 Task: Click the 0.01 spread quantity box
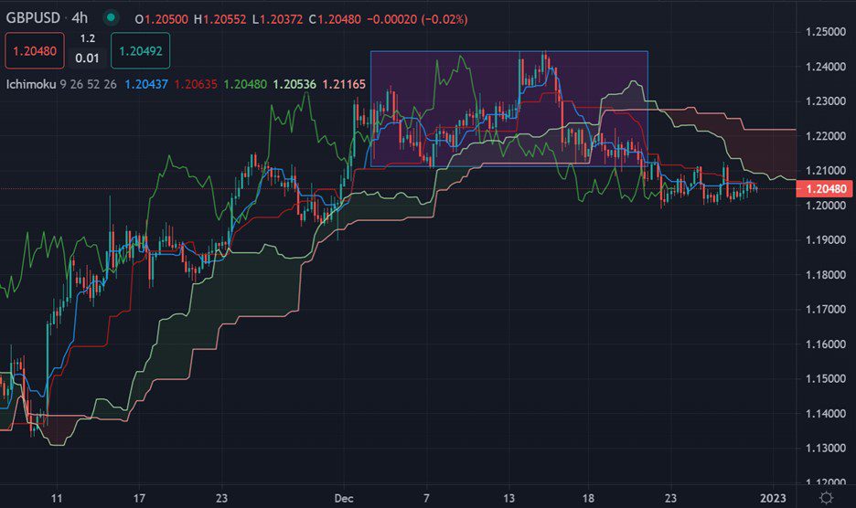tap(88, 58)
